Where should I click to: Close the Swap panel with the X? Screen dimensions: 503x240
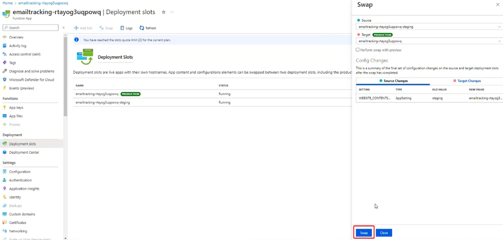pos(497,5)
